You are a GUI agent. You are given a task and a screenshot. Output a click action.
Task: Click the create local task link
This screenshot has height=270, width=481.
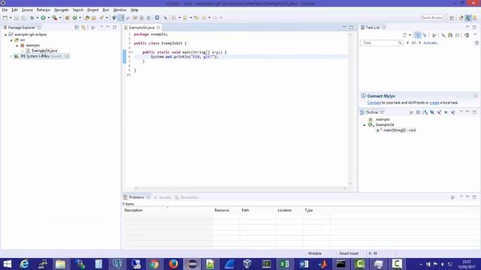tap(434, 103)
